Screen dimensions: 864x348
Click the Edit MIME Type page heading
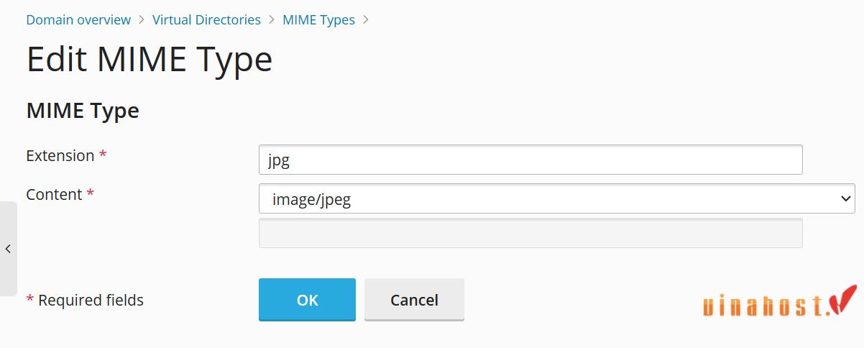(150, 60)
